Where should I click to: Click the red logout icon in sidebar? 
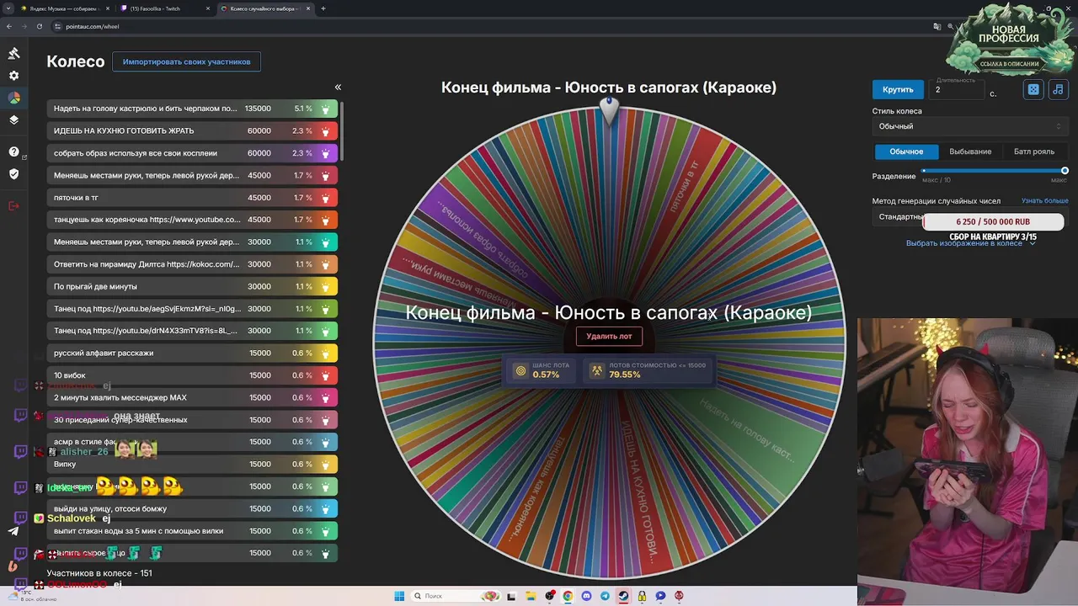point(14,205)
